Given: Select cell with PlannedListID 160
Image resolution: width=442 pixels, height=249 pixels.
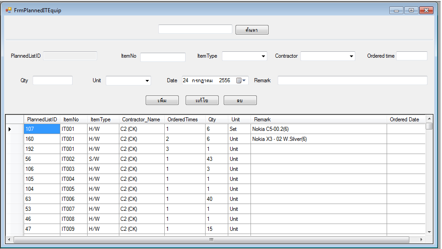Looking at the screenshot, I should [42, 139].
